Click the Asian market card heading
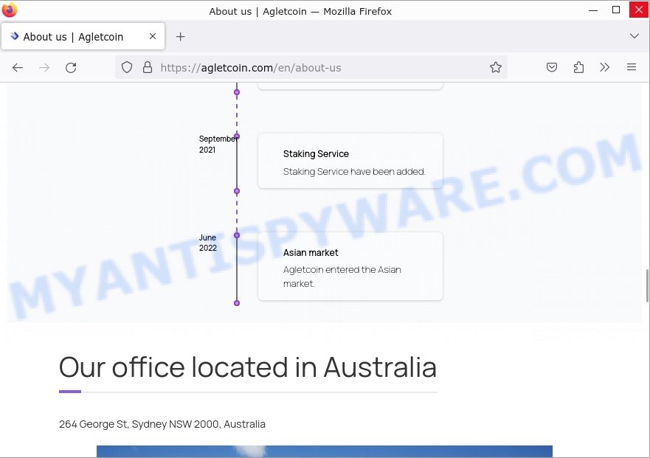Viewport: 650px width, 458px height. 311,253
